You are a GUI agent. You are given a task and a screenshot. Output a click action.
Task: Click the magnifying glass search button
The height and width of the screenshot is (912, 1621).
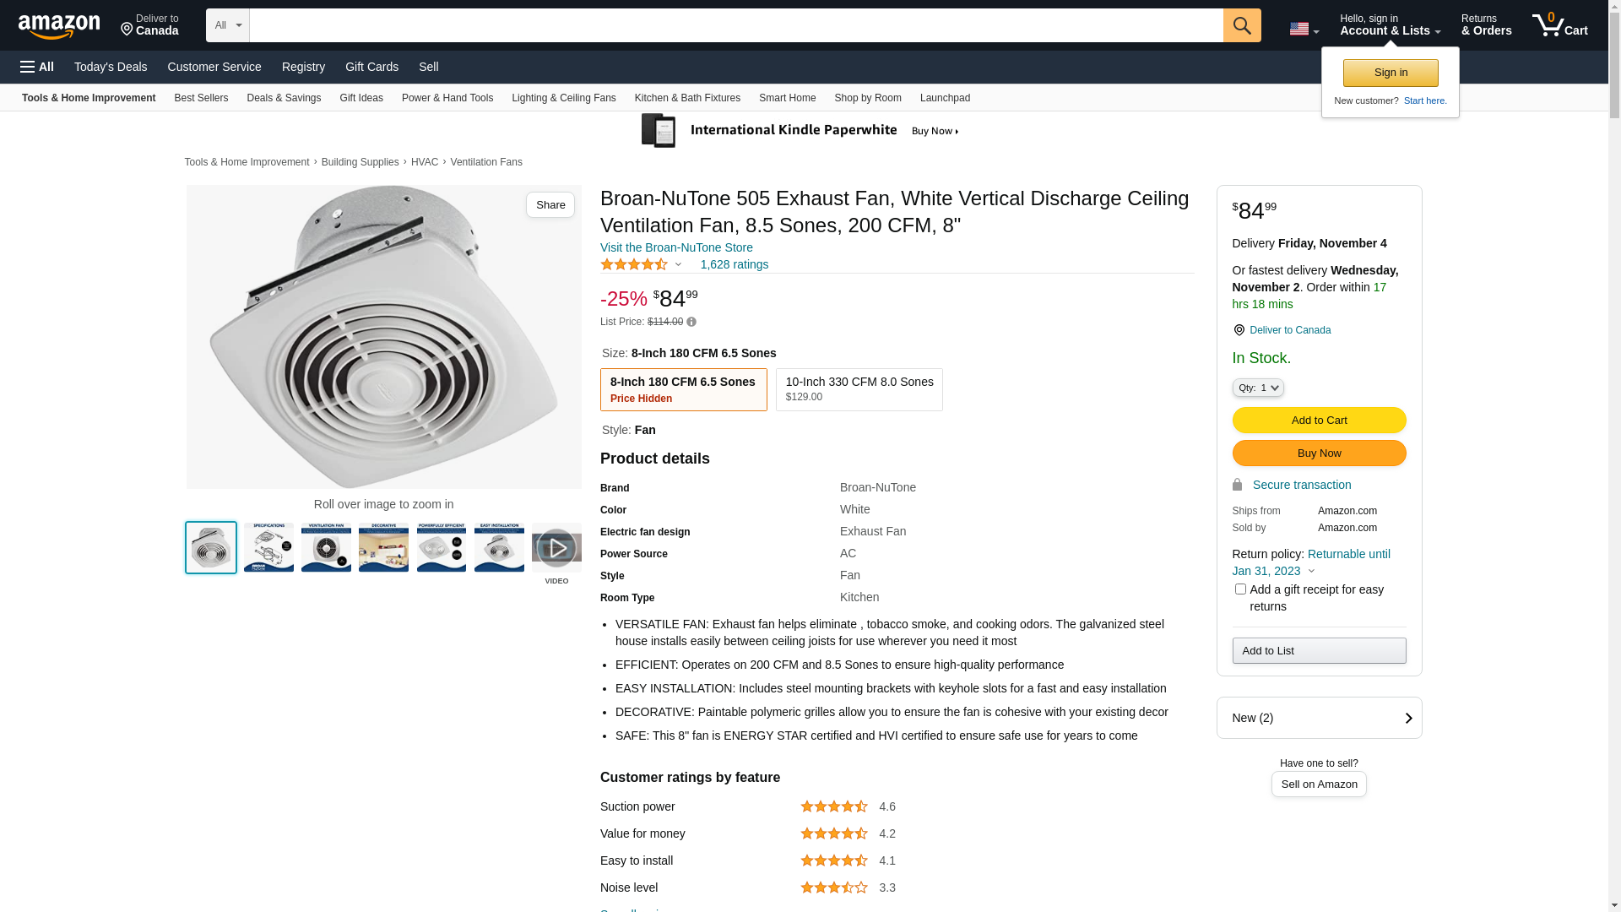pyautogui.click(x=1241, y=25)
